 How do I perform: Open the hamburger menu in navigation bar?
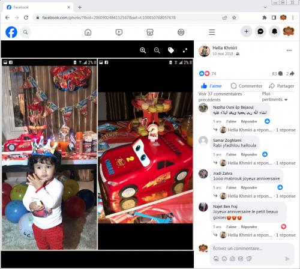pyautogui.click(x=212, y=32)
